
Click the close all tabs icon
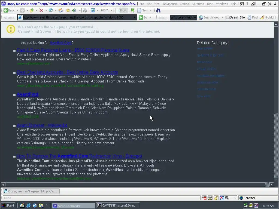(242, 4)
